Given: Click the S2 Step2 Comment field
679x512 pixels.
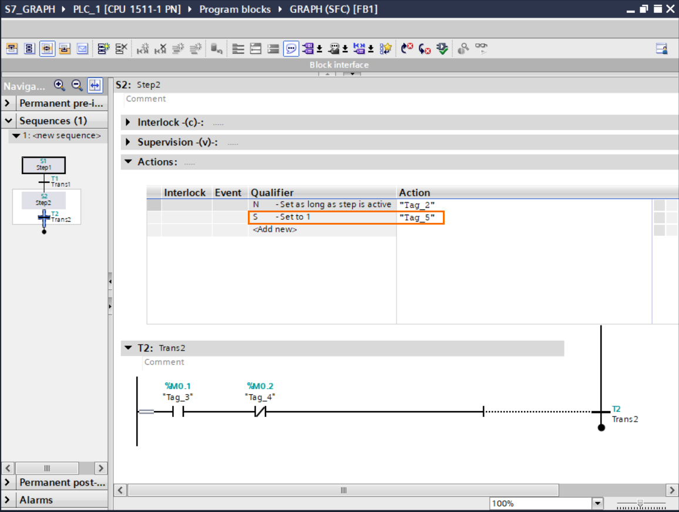Looking at the screenshot, I should click(x=146, y=99).
